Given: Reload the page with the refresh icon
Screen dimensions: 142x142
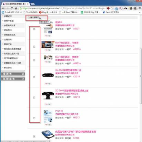Looking at the screenshot, I should pyautogui.click(x=12, y=8).
